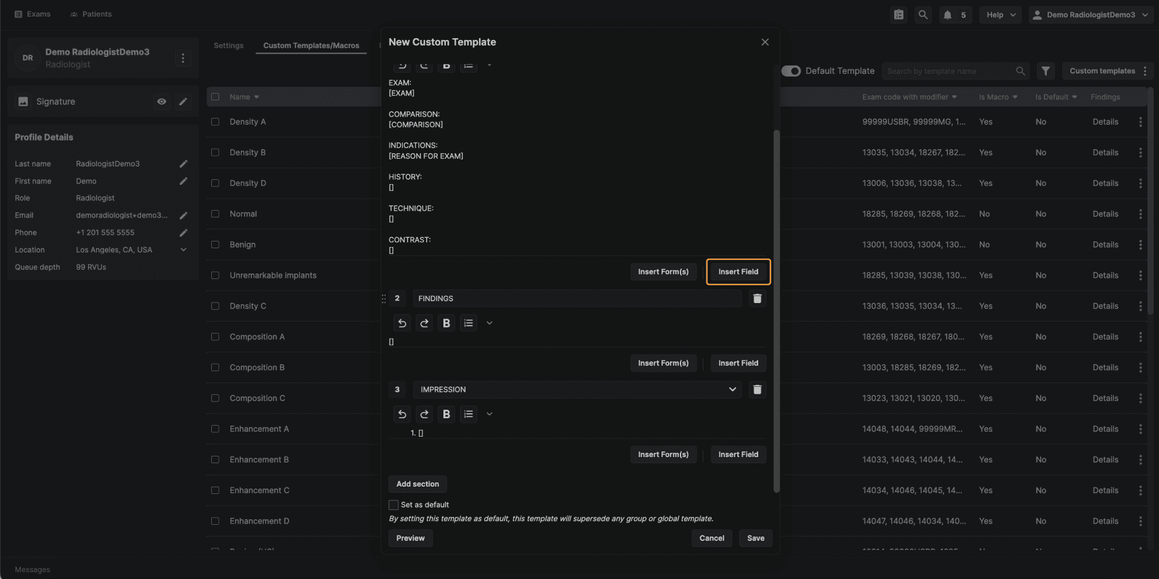Screen dimensions: 1159x579
Task: Expand more formatting options in FINDINGS toolbar
Action: coord(490,323)
